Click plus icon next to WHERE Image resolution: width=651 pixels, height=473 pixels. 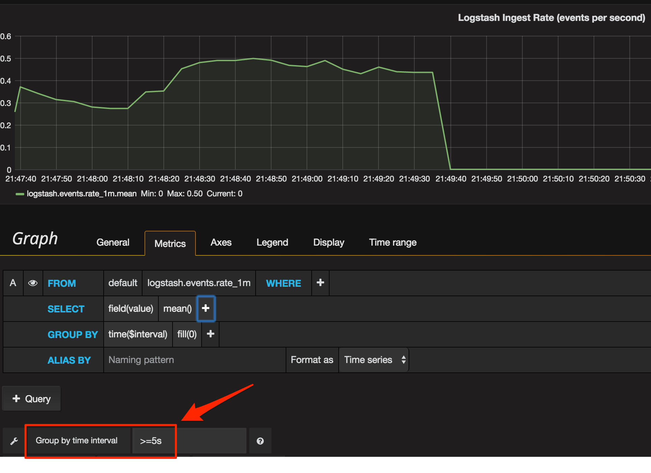coord(320,283)
